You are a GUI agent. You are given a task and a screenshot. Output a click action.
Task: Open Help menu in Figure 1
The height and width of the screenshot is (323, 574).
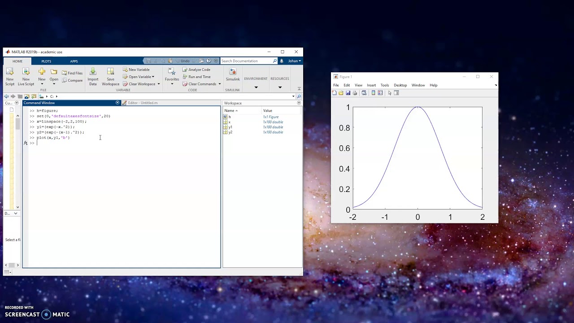pos(433,85)
